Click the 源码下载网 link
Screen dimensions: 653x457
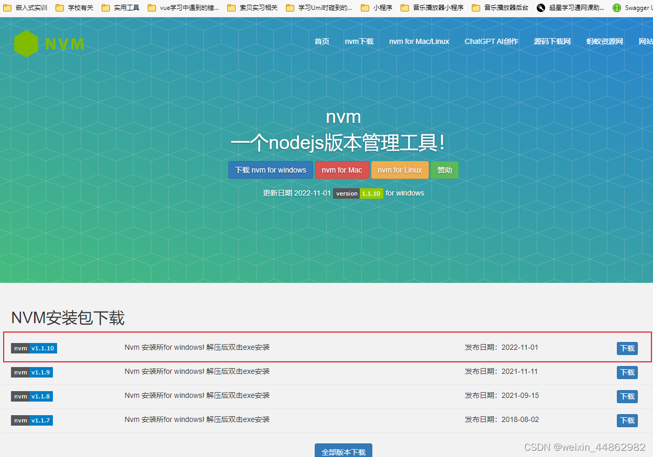tap(552, 41)
